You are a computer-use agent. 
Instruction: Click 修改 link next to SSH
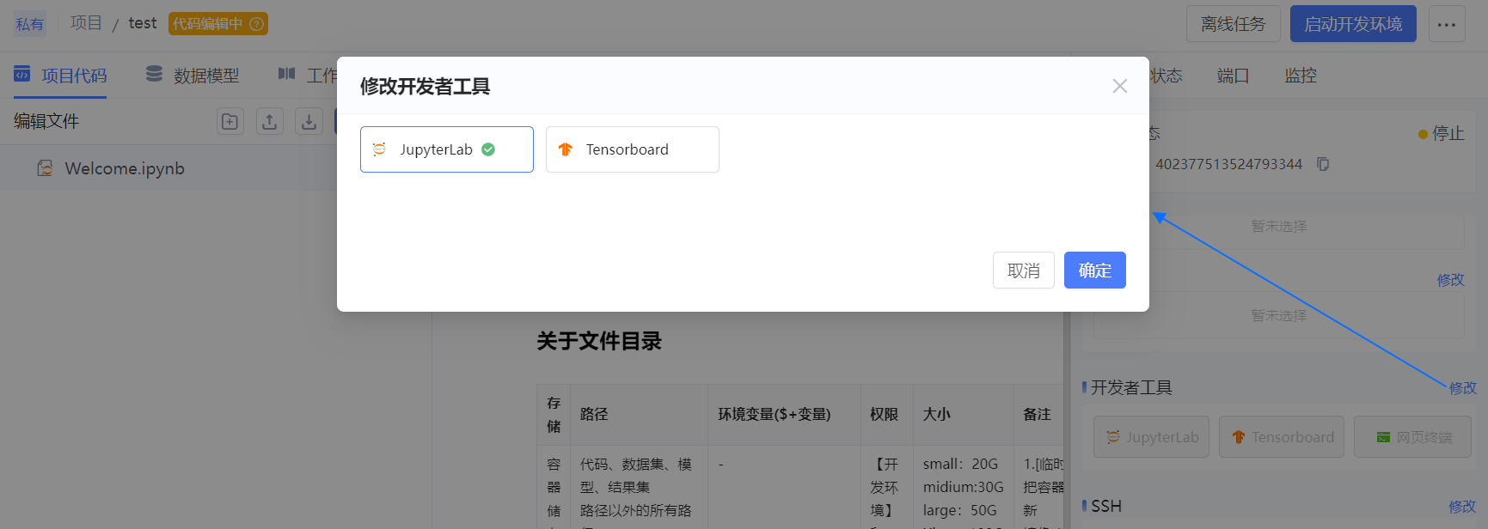[x=1461, y=507]
